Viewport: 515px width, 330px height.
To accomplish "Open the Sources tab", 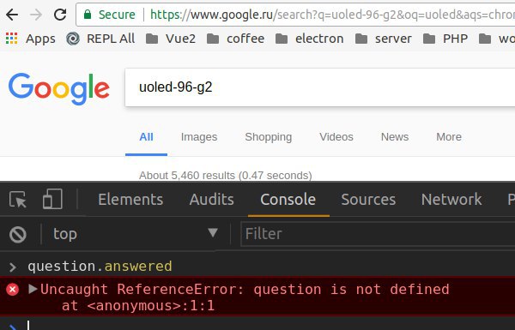I will pos(368,200).
